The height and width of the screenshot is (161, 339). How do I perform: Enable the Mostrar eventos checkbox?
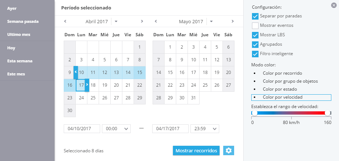(255, 26)
